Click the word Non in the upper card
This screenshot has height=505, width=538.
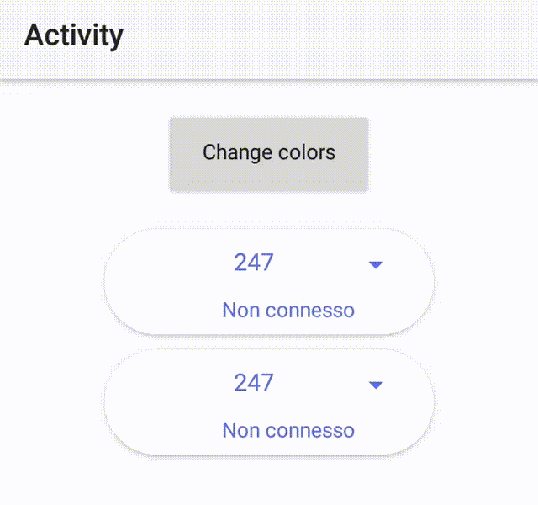pos(240,310)
